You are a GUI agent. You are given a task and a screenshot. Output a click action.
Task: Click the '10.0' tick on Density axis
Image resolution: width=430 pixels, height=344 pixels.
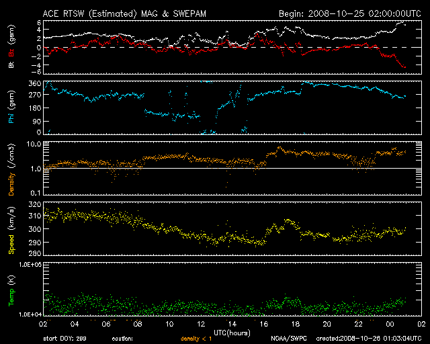tap(34, 144)
